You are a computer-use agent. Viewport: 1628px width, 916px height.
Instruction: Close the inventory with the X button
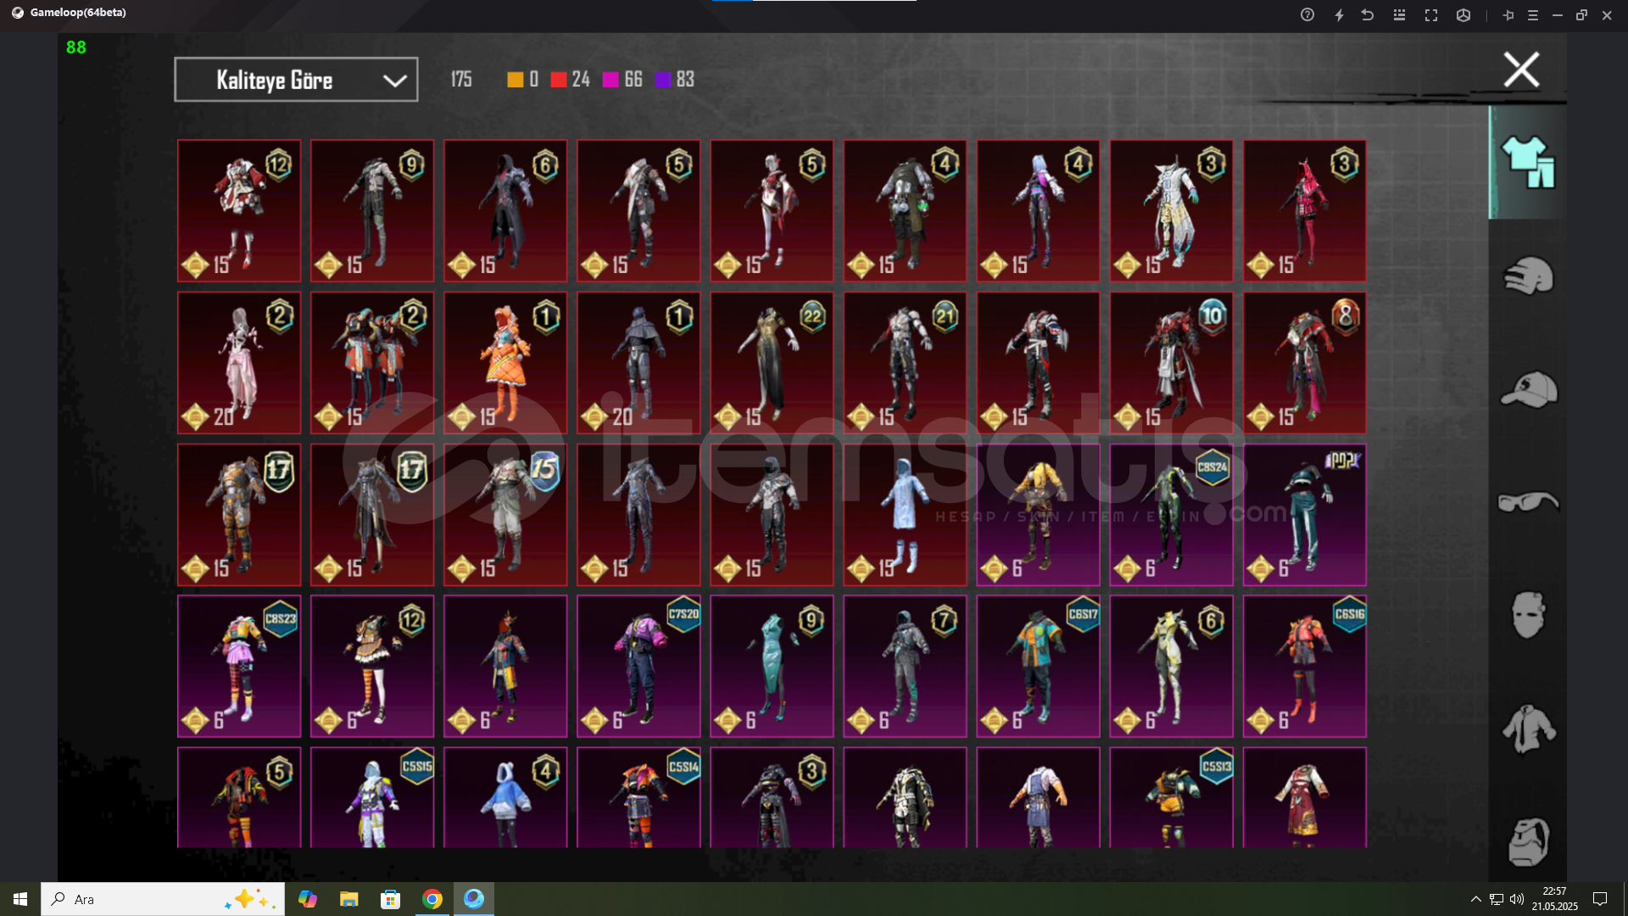[1521, 70]
